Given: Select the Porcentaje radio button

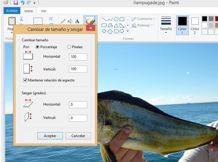Looking at the screenshot, I should point(37,47).
